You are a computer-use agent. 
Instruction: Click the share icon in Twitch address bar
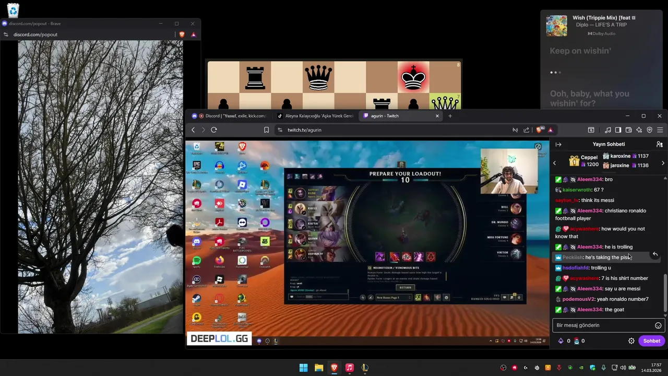(x=527, y=130)
